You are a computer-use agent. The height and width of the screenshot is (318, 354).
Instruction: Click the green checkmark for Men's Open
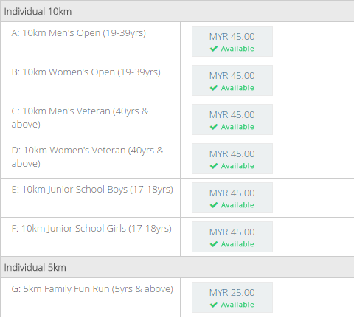coord(214,49)
